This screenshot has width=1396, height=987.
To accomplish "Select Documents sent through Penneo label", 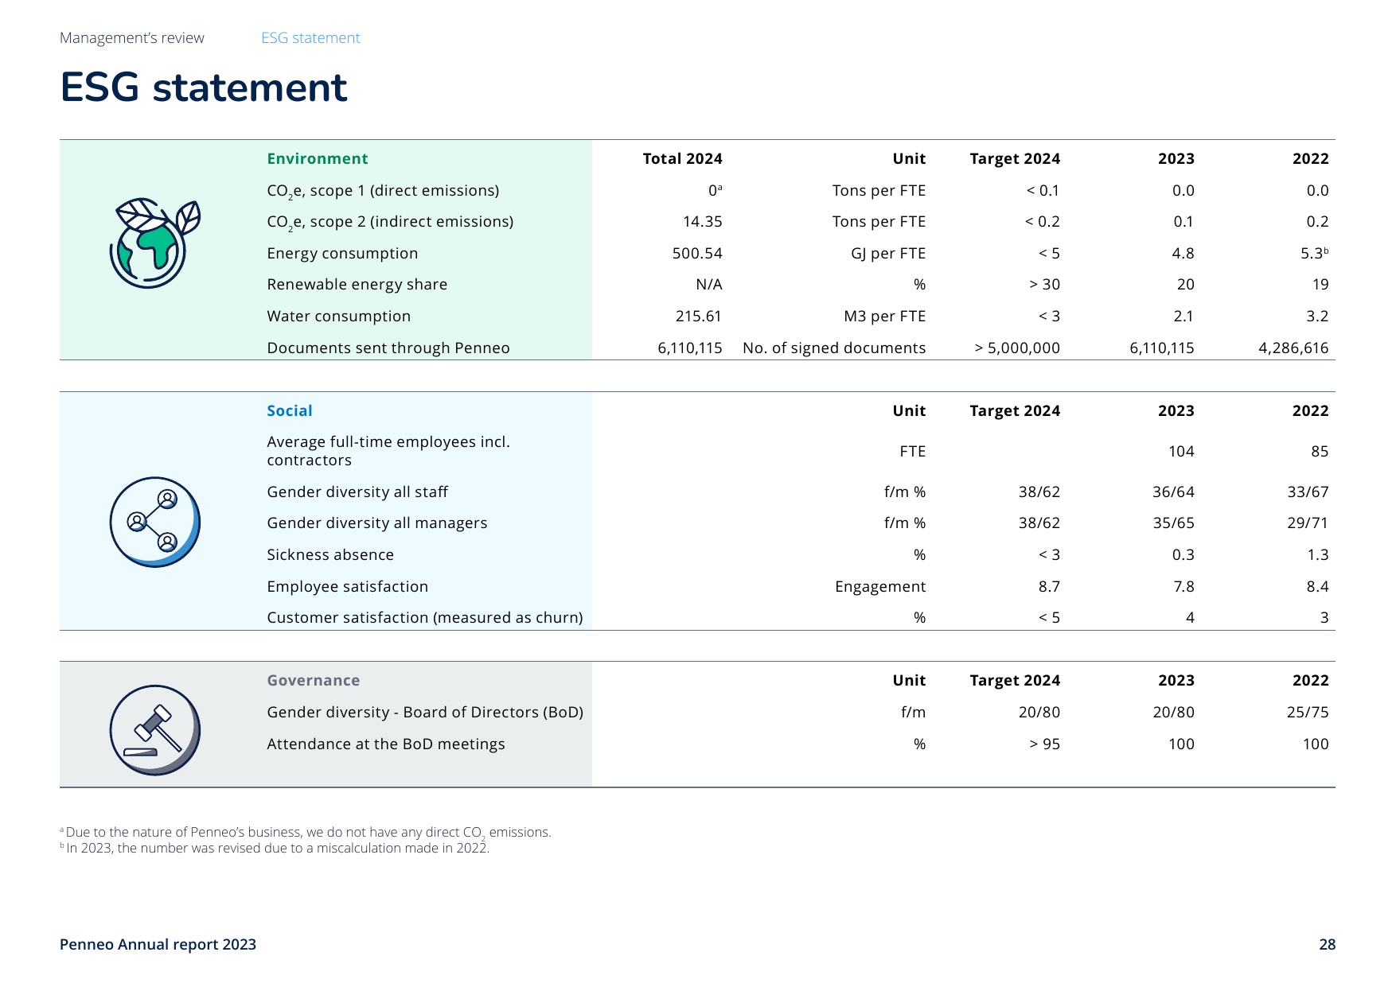I will pos(388,348).
